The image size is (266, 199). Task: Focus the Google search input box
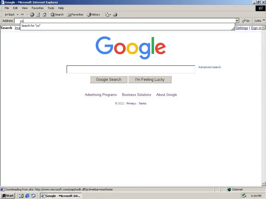pyautogui.click(x=131, y=69)
